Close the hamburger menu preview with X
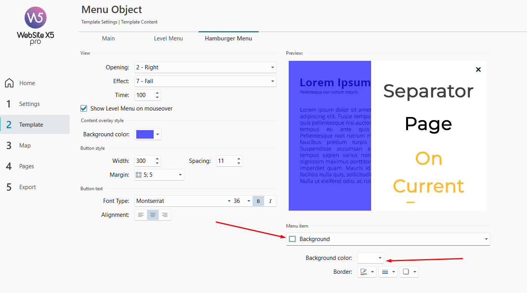The height and width of the screenshot is (293, 527). (x=478, y=70)
